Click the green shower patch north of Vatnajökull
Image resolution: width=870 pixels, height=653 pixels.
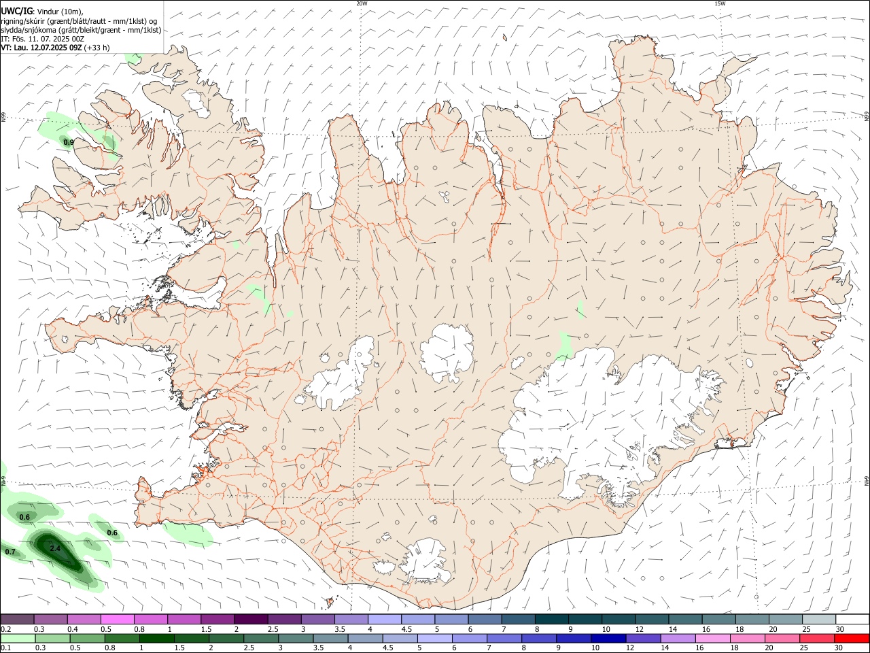click(x=563, y=346)
